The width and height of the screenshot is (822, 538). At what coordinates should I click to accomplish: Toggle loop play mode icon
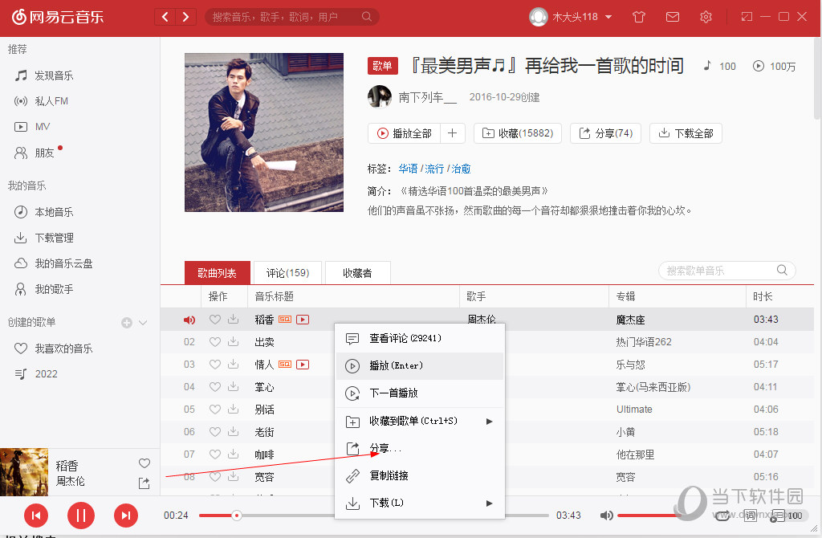tap(722, 516)
